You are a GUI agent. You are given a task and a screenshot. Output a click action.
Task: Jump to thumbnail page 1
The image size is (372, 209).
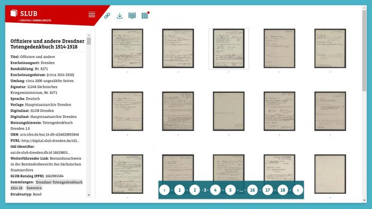tap(180, 190)
